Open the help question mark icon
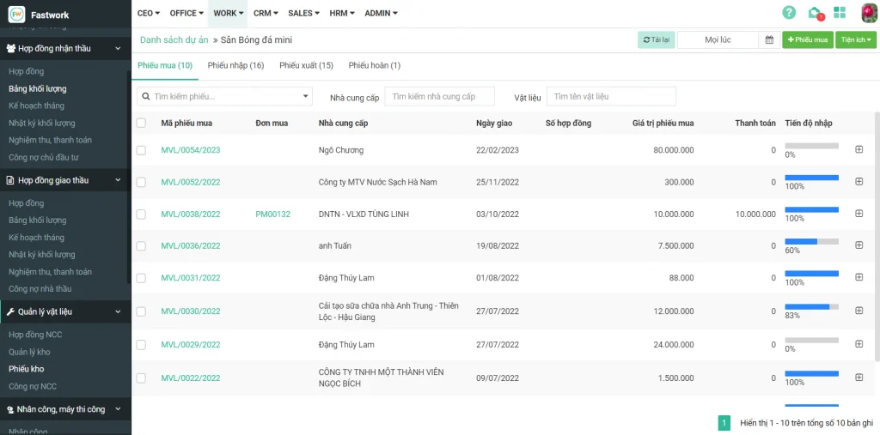880x435 pixels. pyautogui.click(x=789, y=13)
